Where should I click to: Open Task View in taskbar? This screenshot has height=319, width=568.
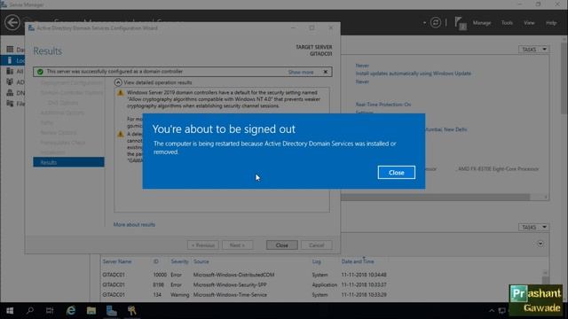(x=50, y=311)
